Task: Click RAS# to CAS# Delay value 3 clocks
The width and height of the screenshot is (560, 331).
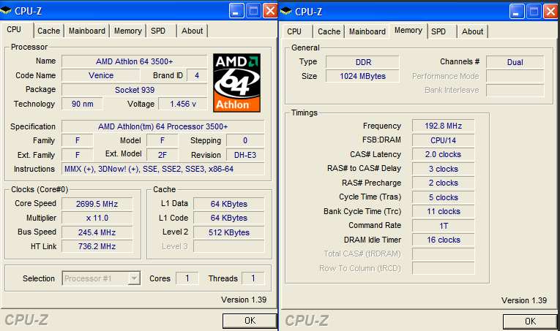Action: [x=443, y=169]
